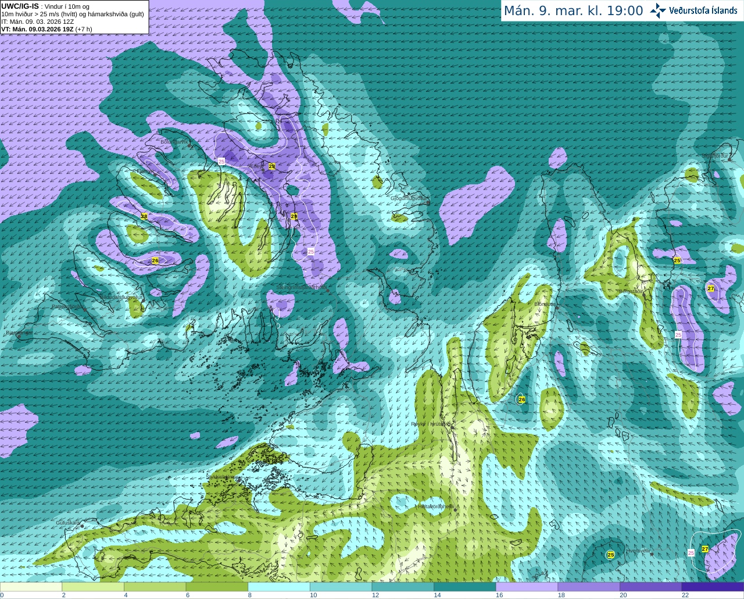744x599 pixels.
Task: Click the 'VT: Mán. 09.03.2026 19Z (+7 h)' line
Action: pyautogui.click(x=46, y=29)
